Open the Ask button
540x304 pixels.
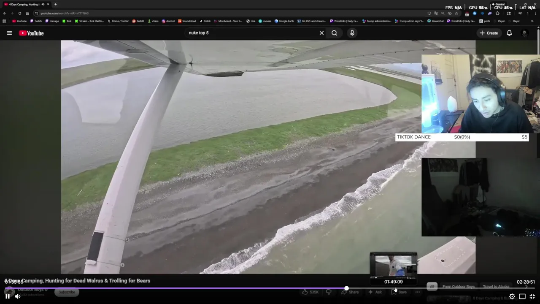375,292
